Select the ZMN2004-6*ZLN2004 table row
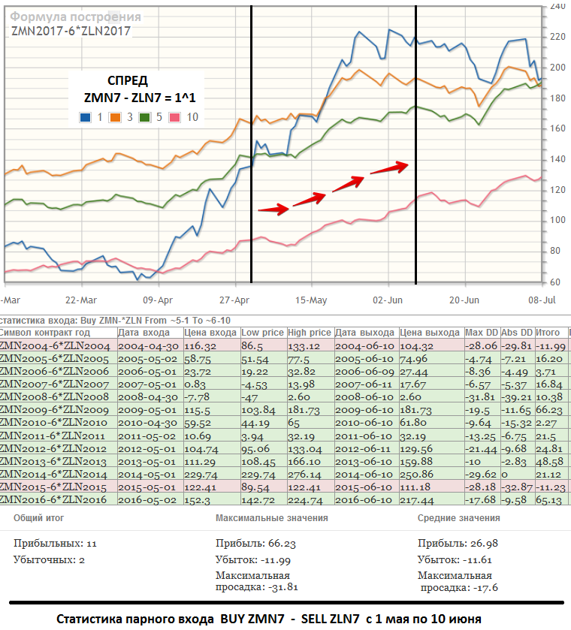This screenshot has width=571, height=630. tap(285, 345)
